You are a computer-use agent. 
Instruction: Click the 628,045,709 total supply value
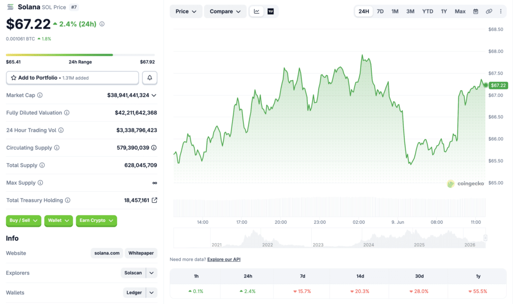141,166
